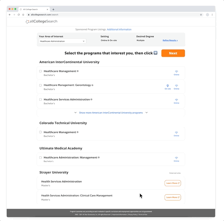Expand Show more American InterContinental University programs
Screen dimensions: 224x221
pos(111,113)
